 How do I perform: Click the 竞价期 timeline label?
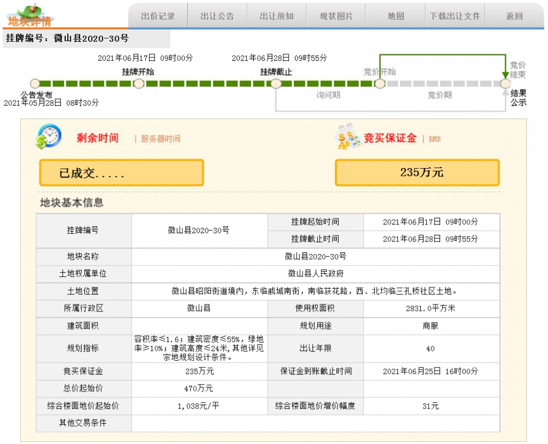coord(439,95)
